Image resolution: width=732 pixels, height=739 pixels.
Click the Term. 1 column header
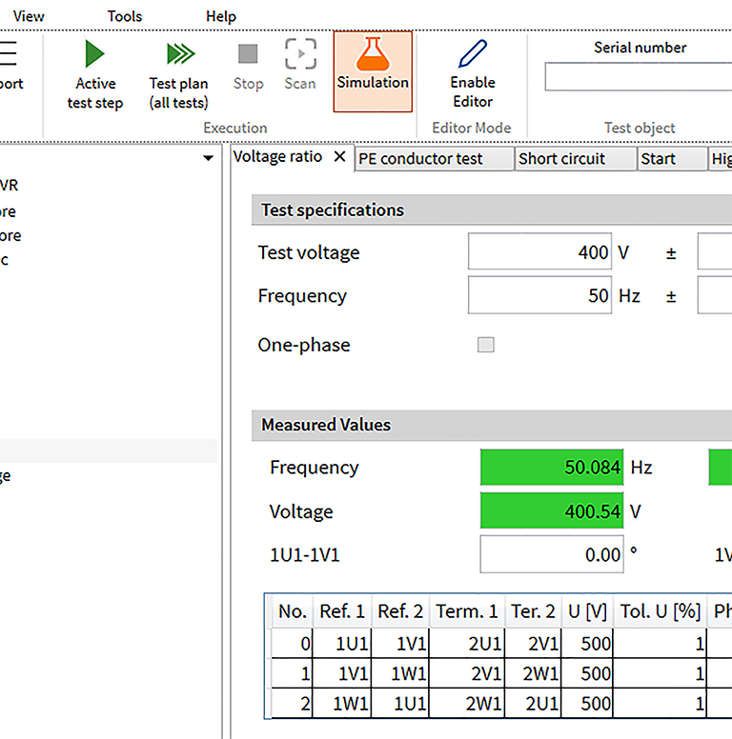coord(466,611)
